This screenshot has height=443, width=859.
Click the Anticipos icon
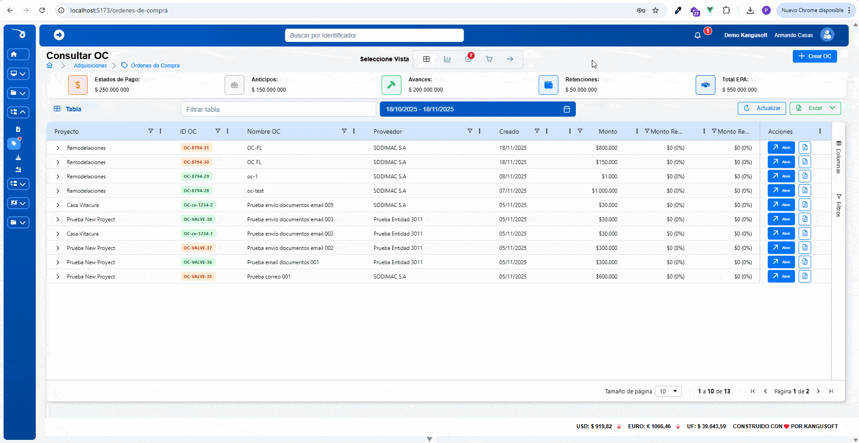(234, 85)
